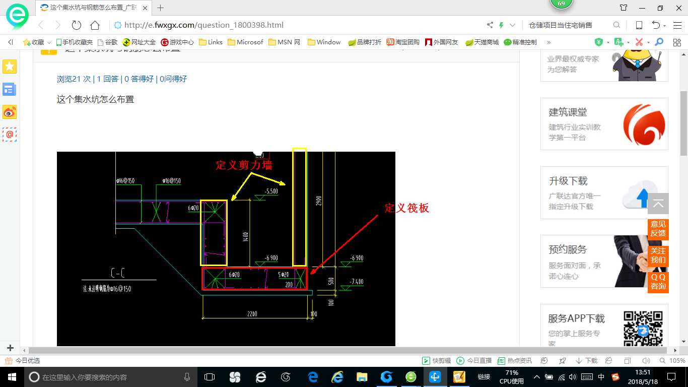Open the 手机收藏夹 bookmark
The image size is (688, 387).
pos(74,42)
